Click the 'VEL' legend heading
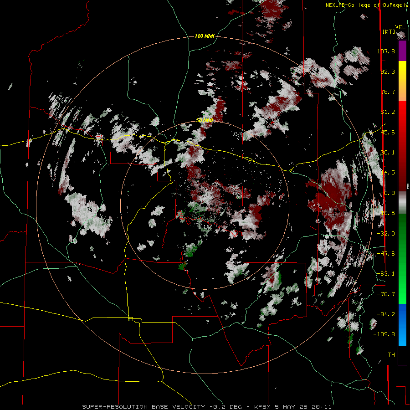Image resolution: width=410 pixels, height=410 pixels. (x=400, y=27)
